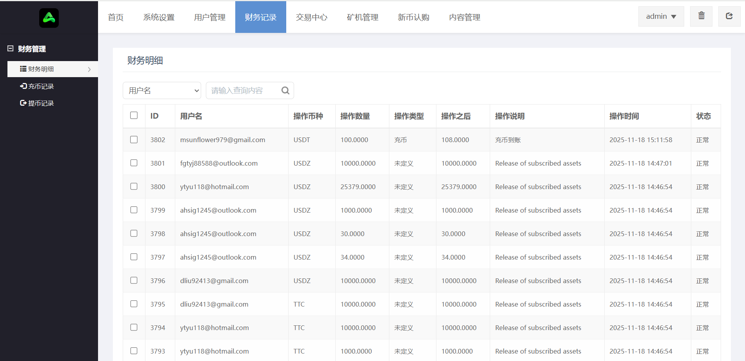Expand the 财务明细 chevron arrow
Image resolution: width=745 pixels, height=361 pixels.
(89, 69)
